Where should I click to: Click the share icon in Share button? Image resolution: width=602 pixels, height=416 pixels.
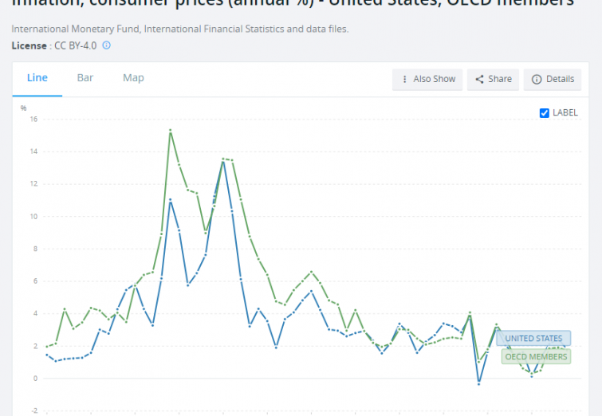point(480,79)
